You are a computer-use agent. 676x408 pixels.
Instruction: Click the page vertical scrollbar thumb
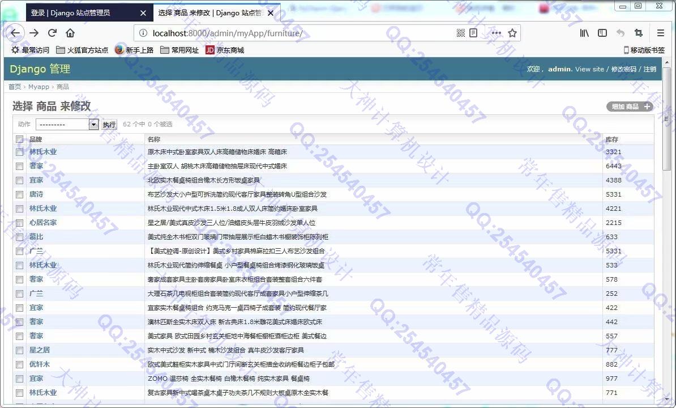(x=667, y=118)
